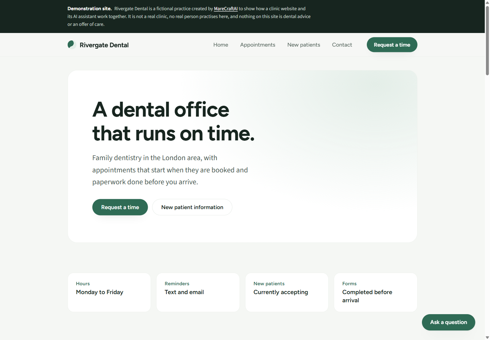The image size is (490, 340).
Task: Click the Forms Completed before arrival card
Action: coord(376,292)
